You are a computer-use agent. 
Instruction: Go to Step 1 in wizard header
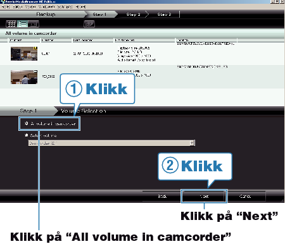coord(99,15)
